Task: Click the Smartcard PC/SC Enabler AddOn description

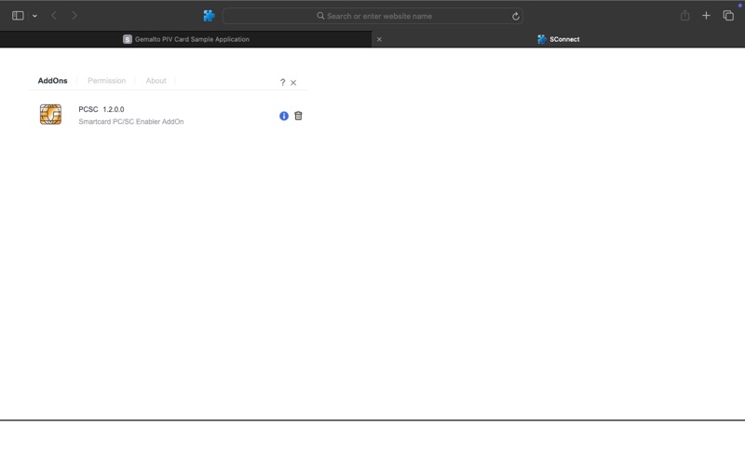Action: pos(131,122)
